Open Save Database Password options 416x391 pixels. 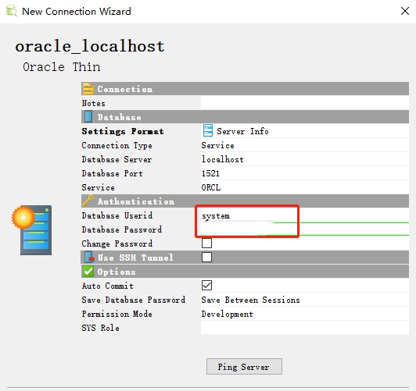point(305,300)
